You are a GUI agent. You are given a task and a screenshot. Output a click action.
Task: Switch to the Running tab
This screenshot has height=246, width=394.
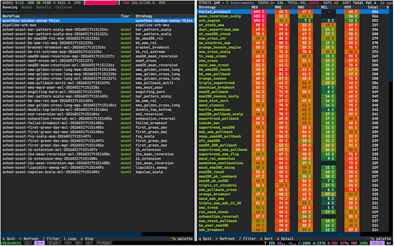point(10,8)
